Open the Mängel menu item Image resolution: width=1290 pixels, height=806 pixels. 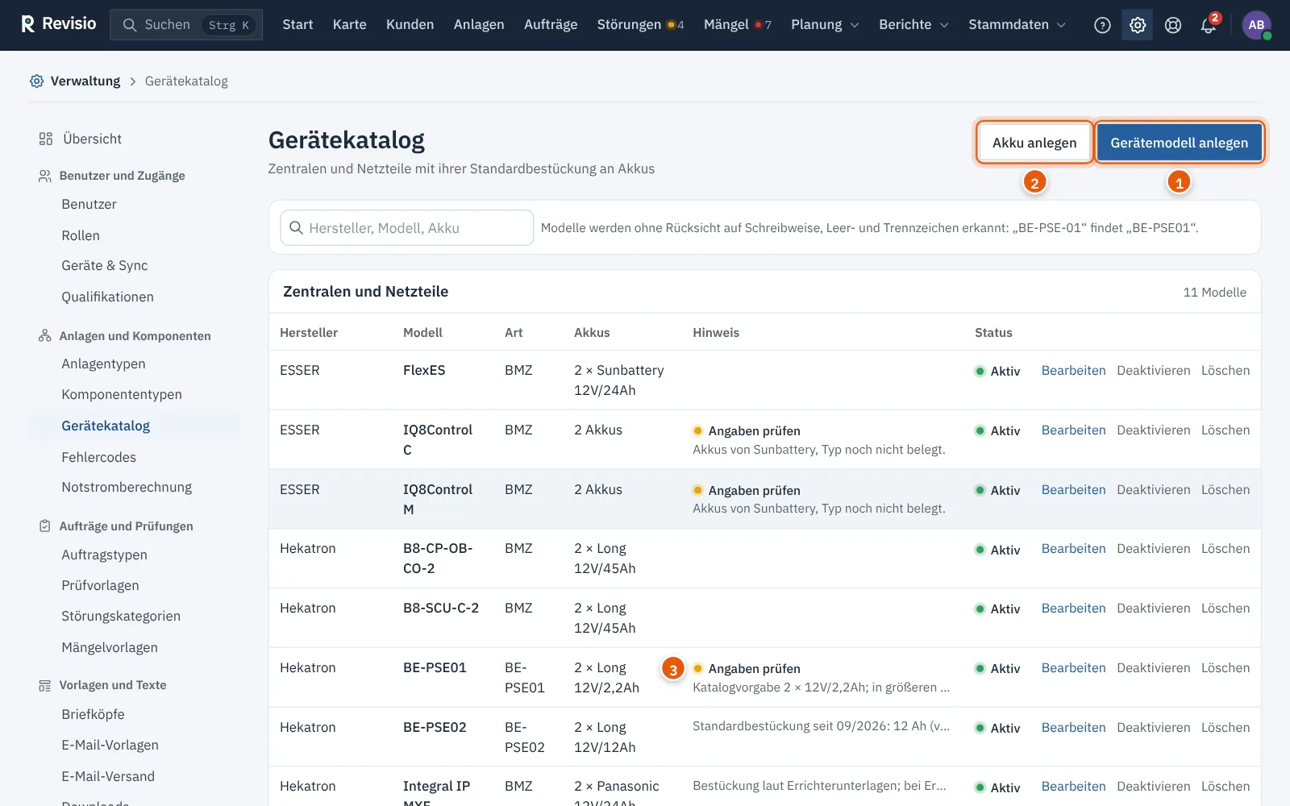click(x=737, y=25)
